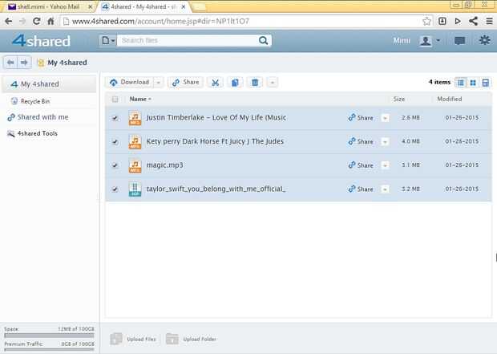Open the browser home icon
This screenshot has height=354, width=497.
click(x=51, y=21)
